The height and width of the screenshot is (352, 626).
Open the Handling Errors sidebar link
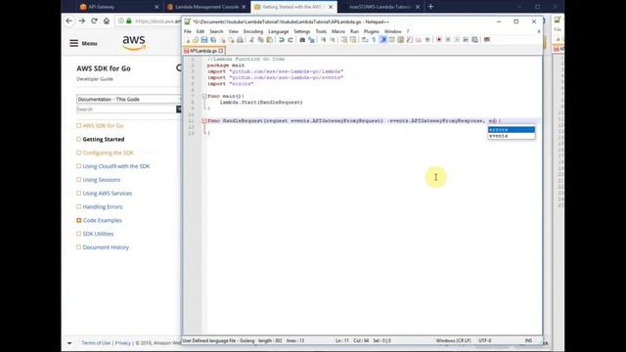coord(103,206)
